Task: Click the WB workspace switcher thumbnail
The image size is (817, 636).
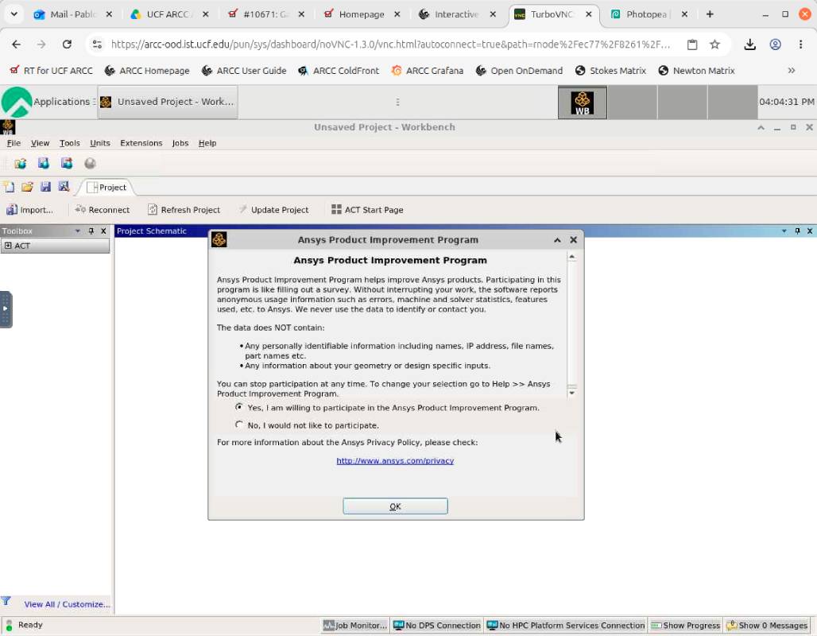Action: (582, 103)
